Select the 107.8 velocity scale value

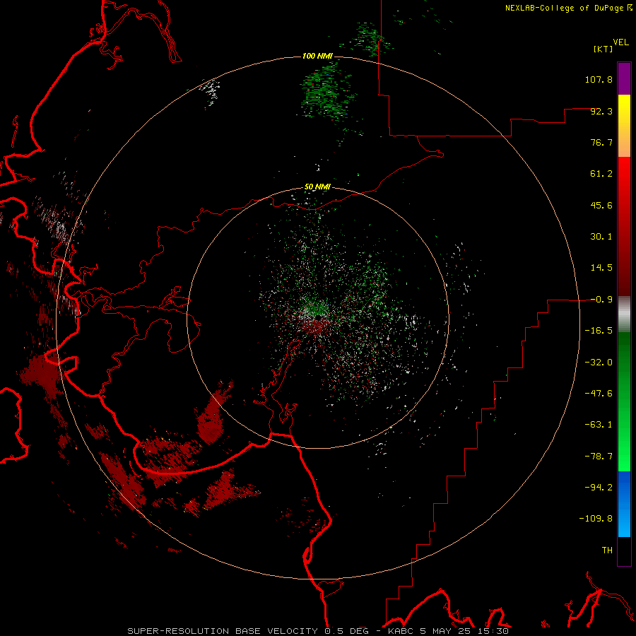599,79
